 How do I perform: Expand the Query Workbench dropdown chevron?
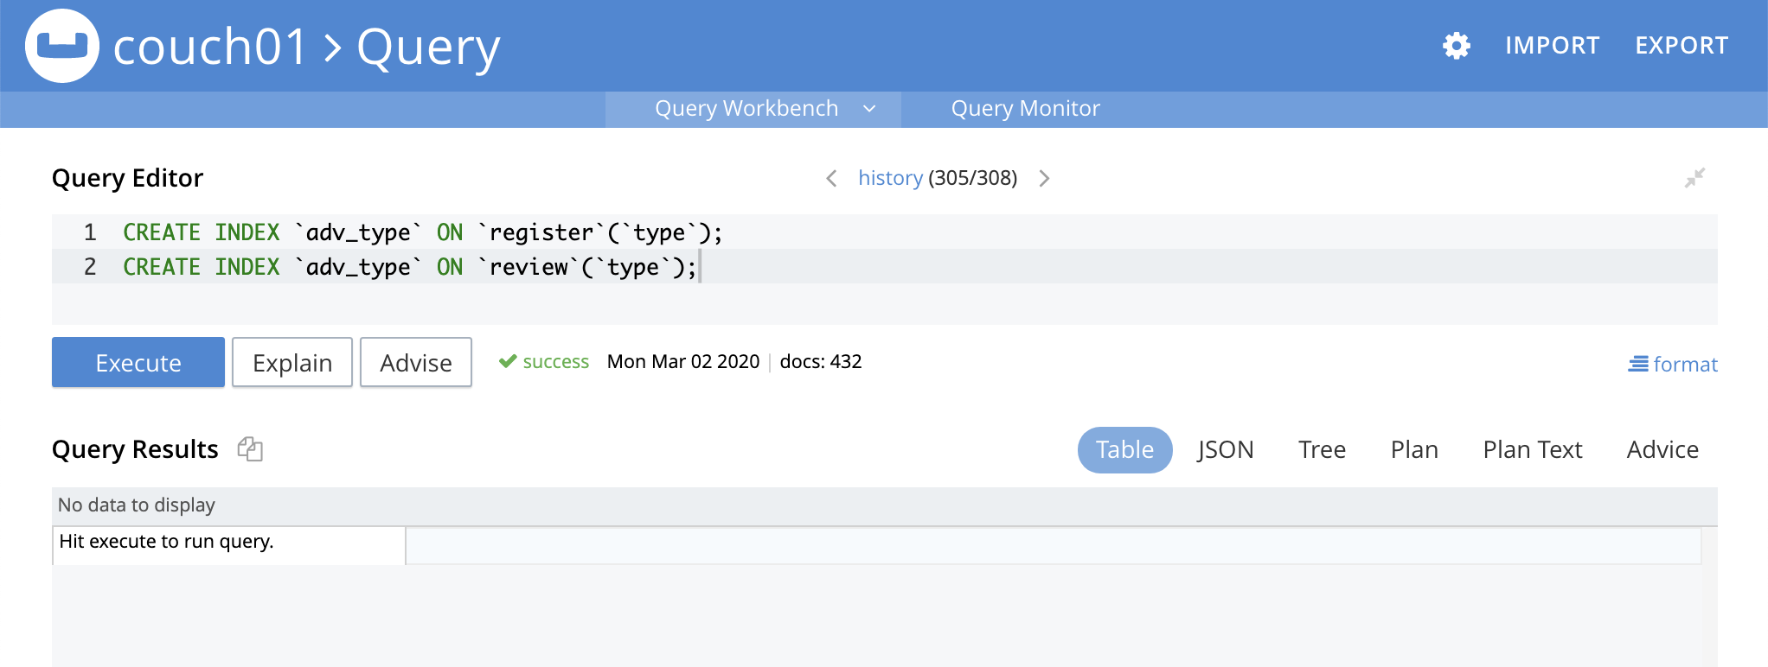(870, 109)
